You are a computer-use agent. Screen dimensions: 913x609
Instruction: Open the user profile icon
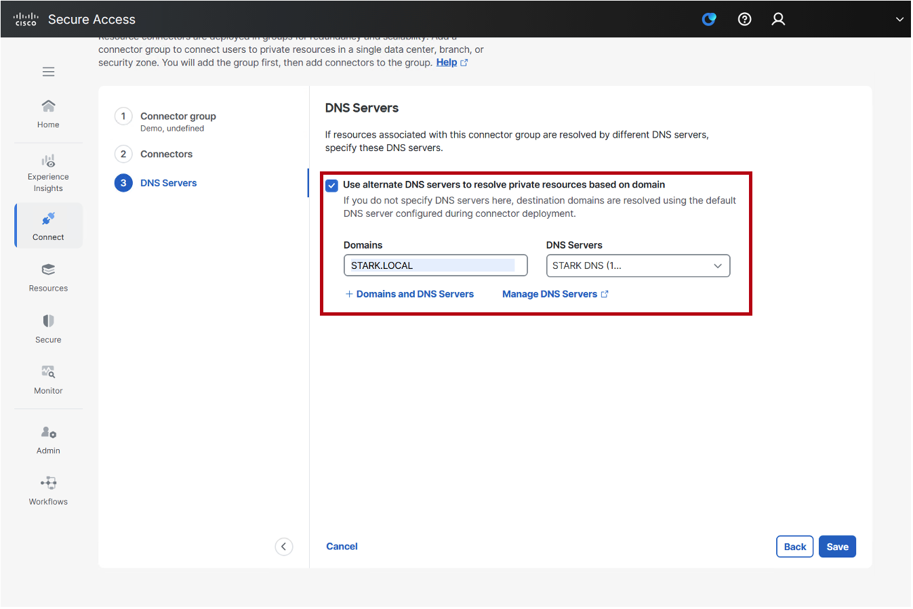point(778,19)
